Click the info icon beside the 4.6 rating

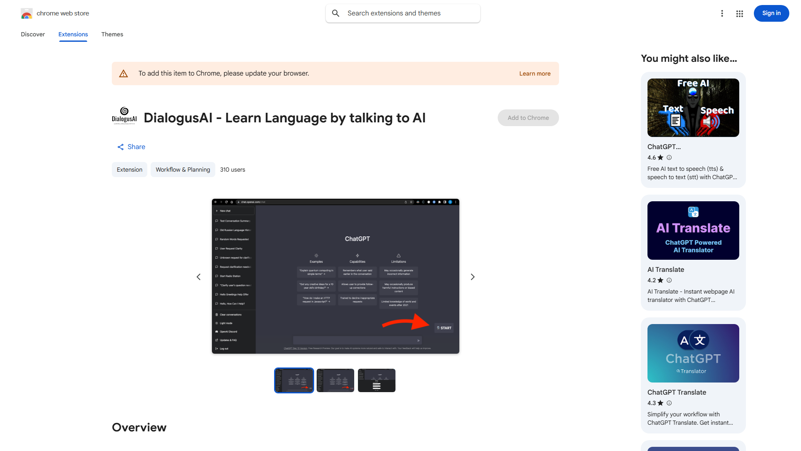click(x=669, y=157)
